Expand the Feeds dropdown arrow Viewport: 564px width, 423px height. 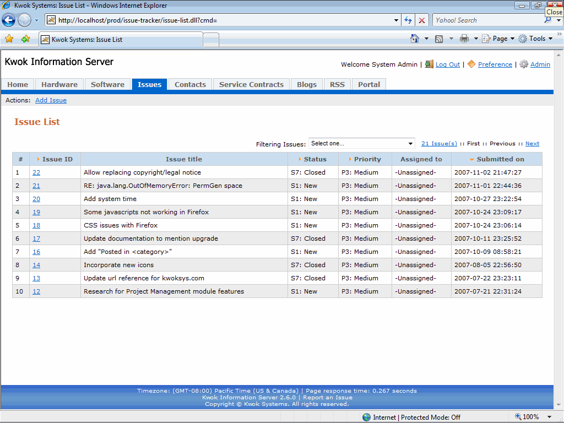451,39
